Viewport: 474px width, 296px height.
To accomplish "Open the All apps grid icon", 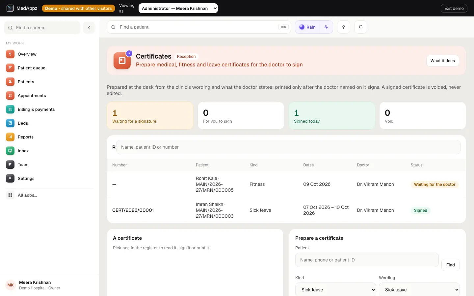I will coord(10,195).
